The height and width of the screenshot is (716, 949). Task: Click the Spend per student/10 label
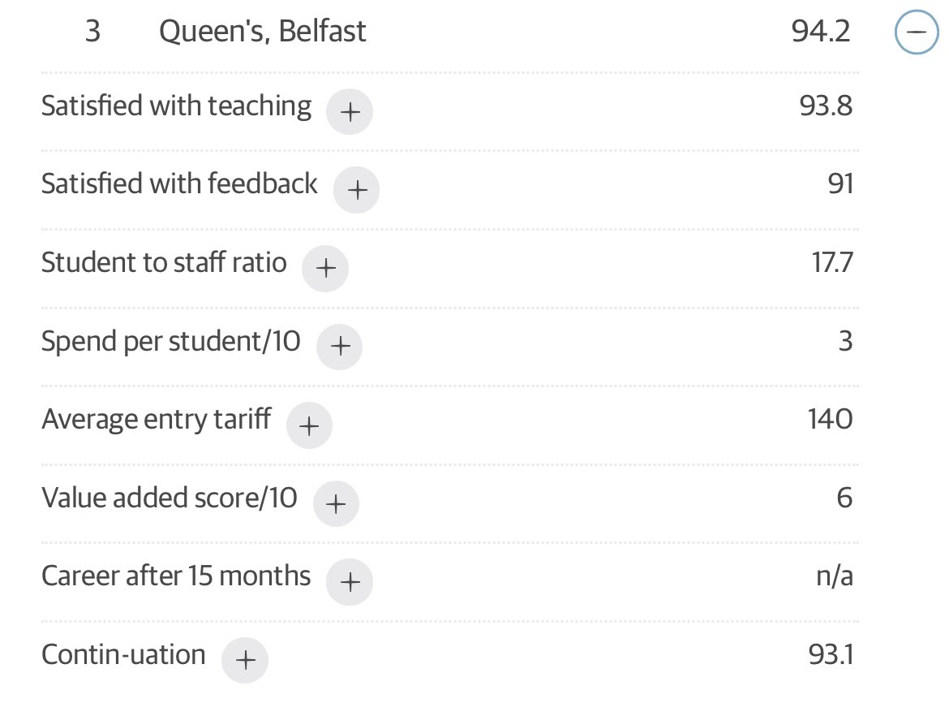[170, 342]
